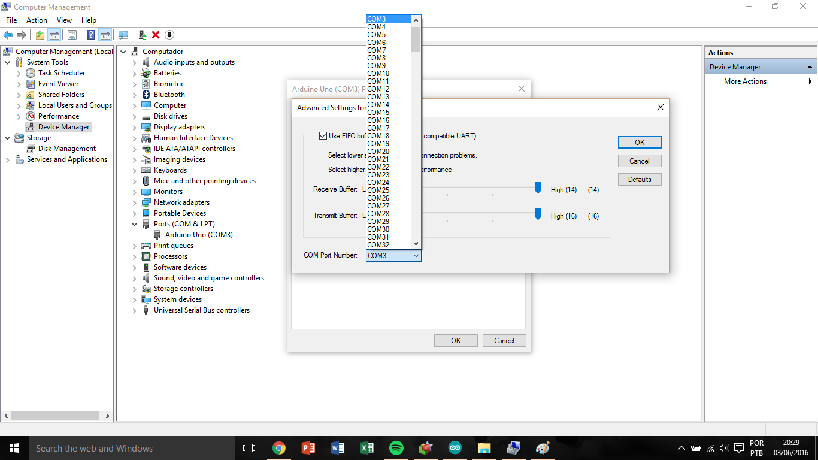818x460 pixels.
Task: Select Local Users and Groups in left tree
Action: click(x=75, y=105)
